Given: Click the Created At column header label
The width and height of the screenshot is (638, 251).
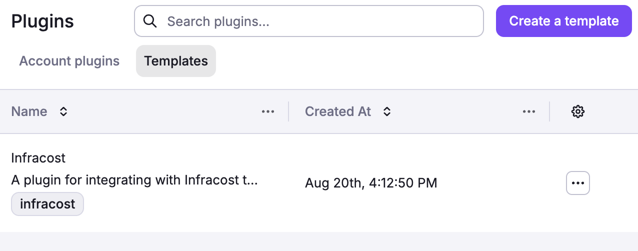Looking at the screenshot, I should tap(338, 111).
